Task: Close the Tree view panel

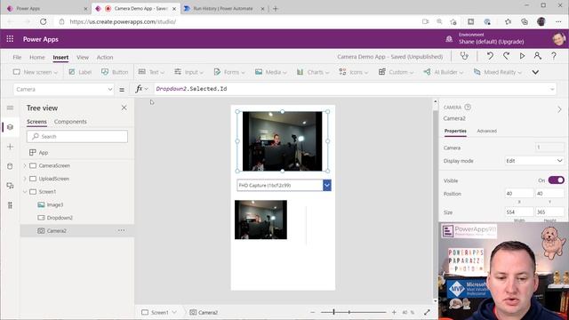Action: pyautogui.click(x=124, y=108)
